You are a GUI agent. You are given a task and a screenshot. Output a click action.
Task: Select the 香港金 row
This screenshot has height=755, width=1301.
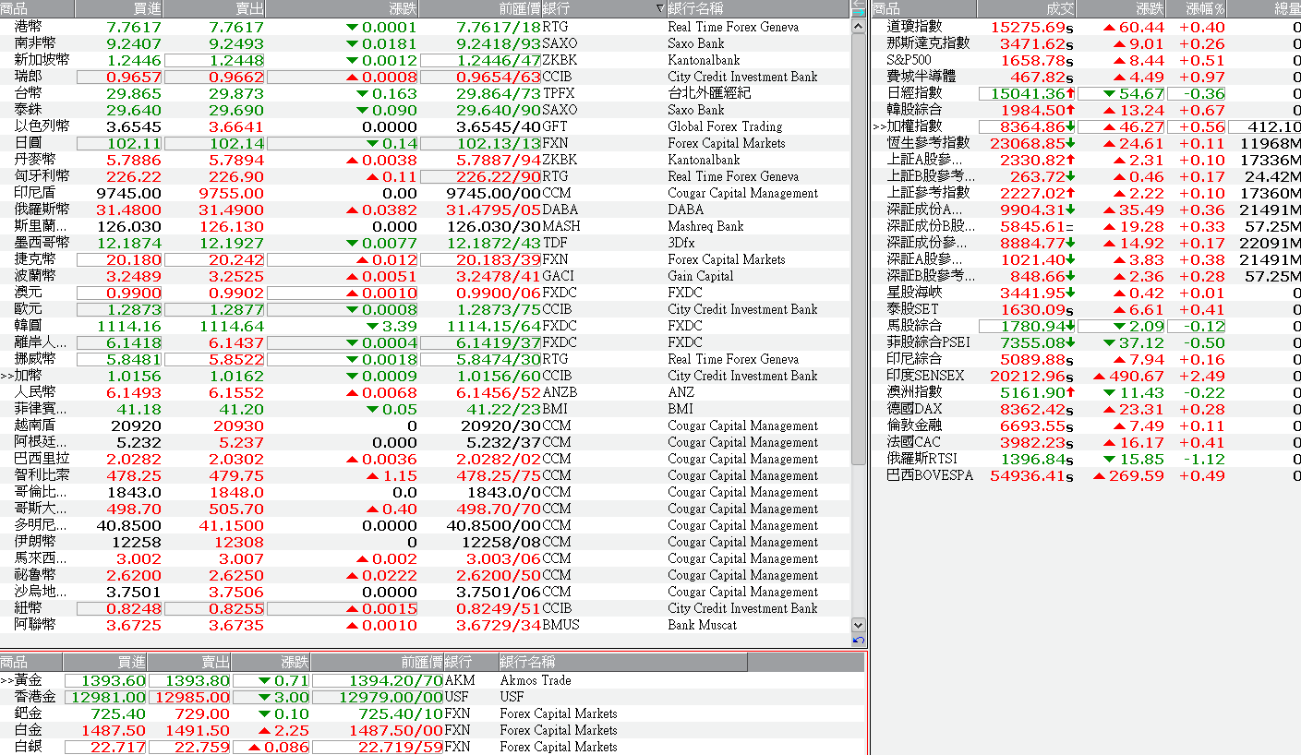point(432,697)
